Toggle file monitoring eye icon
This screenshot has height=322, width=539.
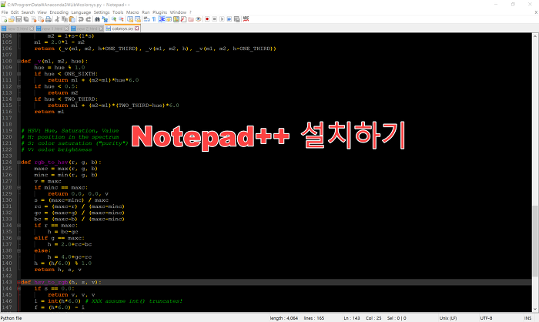199,19
